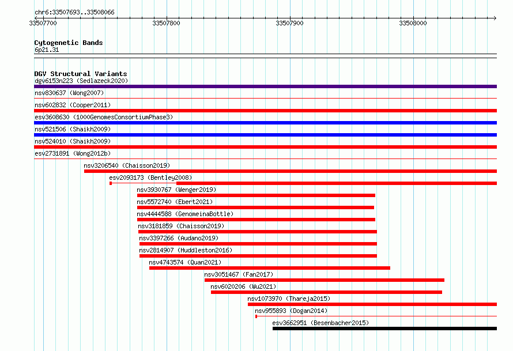
Task: Select the nsv5572740 red bar
Action: (x=255, y=207)
